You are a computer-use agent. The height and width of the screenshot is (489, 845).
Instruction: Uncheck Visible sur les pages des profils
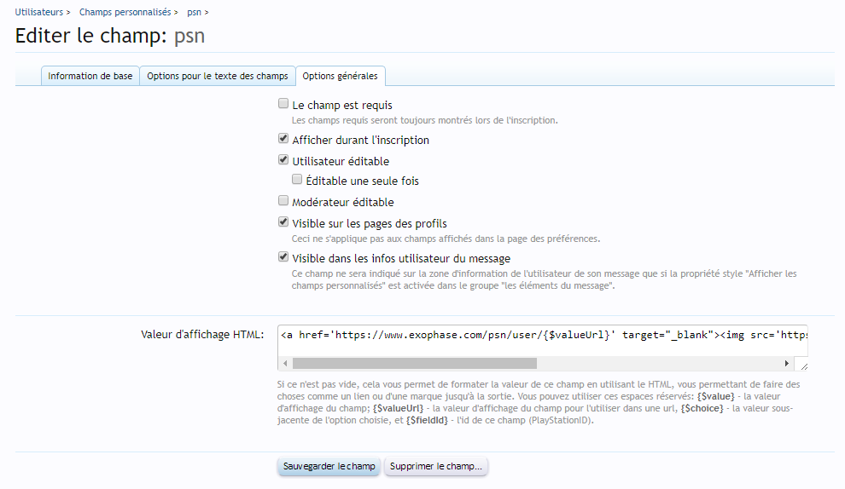tap(283, 223)
